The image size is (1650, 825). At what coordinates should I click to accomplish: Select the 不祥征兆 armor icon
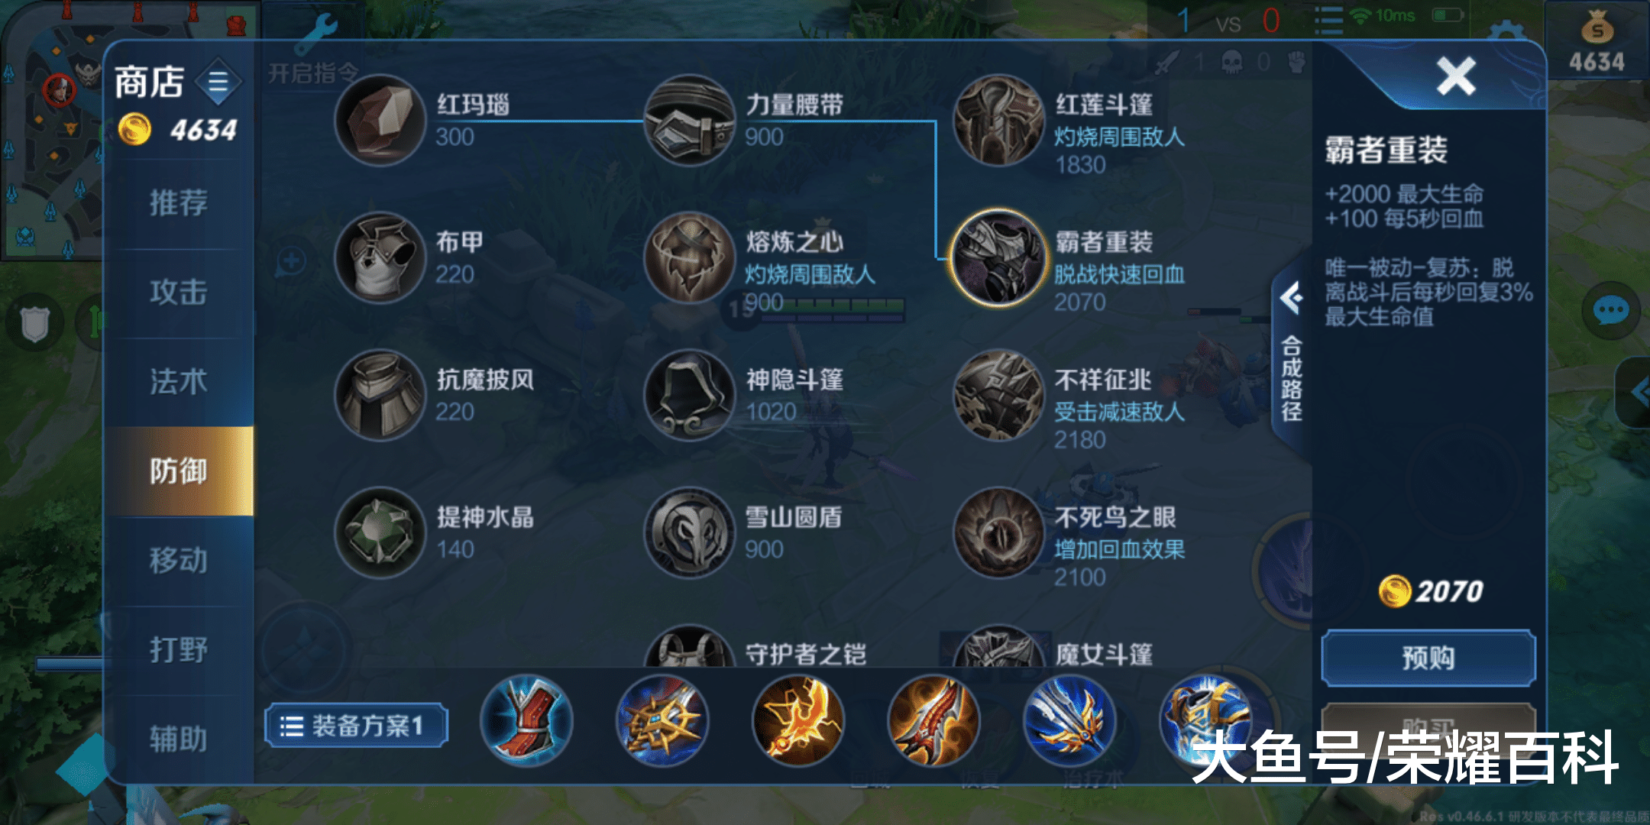998,395
